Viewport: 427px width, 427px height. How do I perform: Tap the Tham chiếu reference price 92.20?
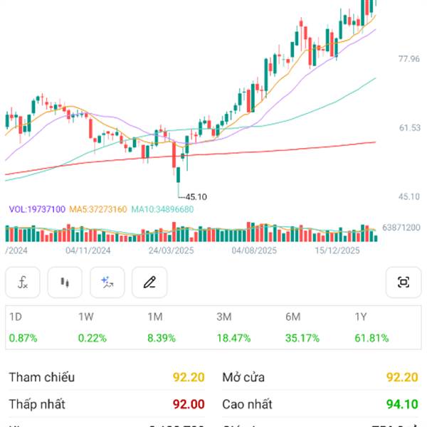click(189, 377)
